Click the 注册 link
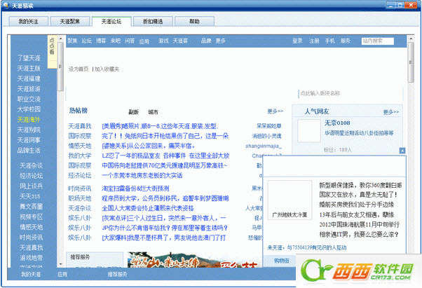The image size is (422, 288). [314, 41]
